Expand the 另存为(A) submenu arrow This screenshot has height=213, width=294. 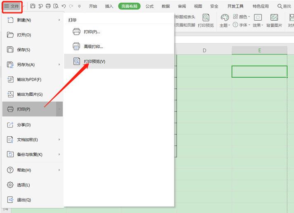[x=59, y=64]
